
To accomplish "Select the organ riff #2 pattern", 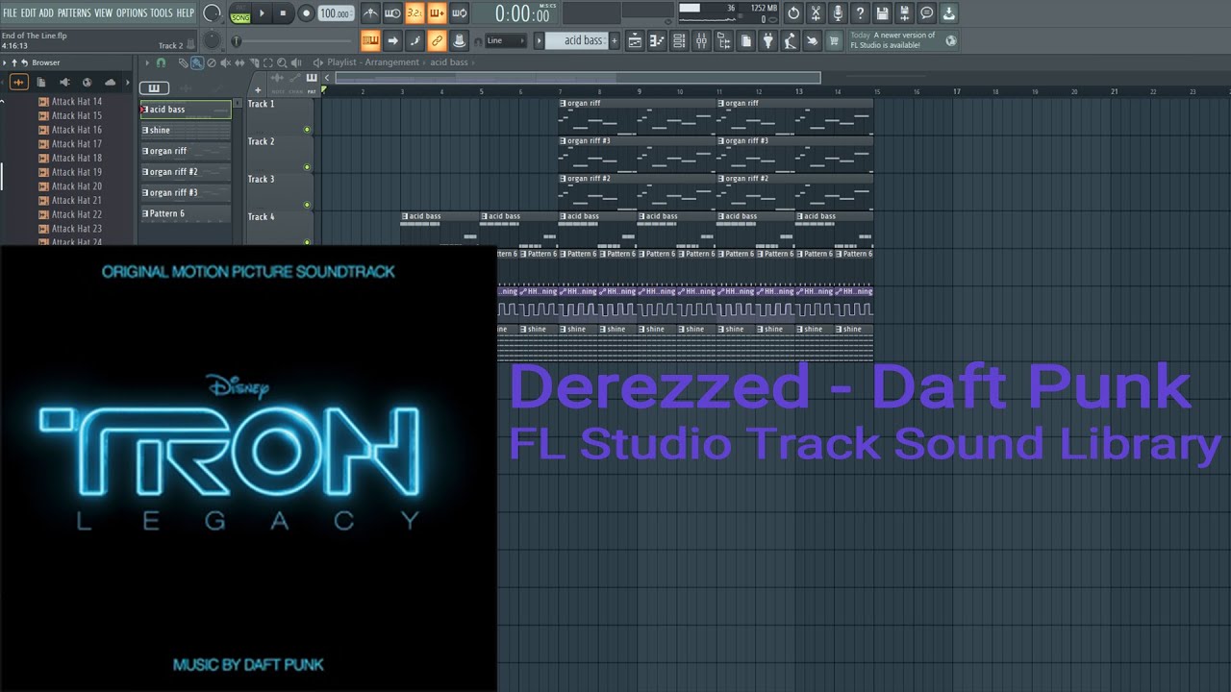I will [x=186, y=172].
